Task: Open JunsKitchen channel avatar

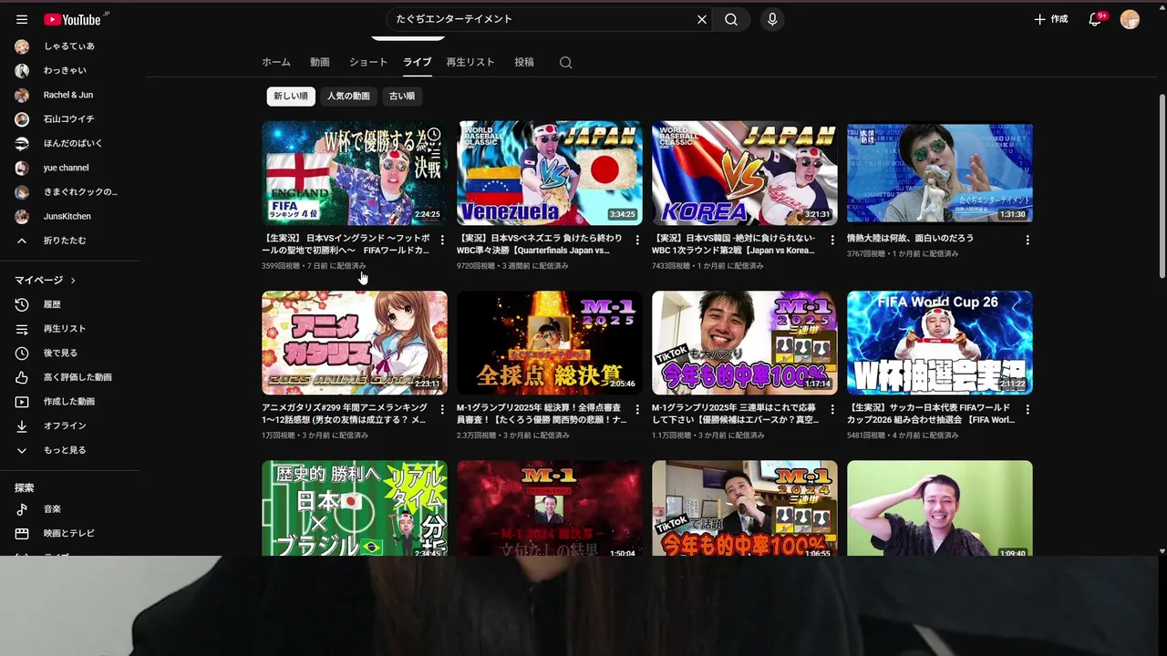Action: click(x=22, y=217)
